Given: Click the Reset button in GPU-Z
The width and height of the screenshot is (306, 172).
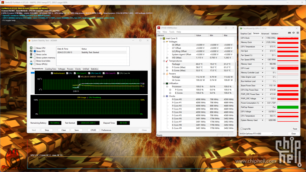Looking at the screenshot, I should click(295, 129).
